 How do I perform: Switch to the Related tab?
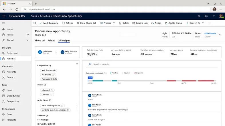pyautogui.click(x=51, y=41)
